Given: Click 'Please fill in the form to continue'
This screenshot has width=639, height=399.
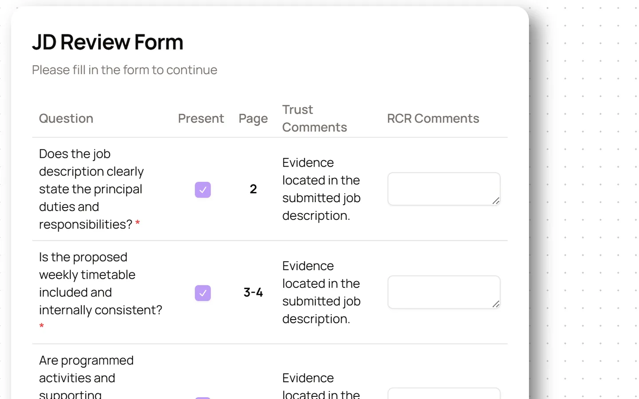Looking at the screenshot, I should 125,70.
